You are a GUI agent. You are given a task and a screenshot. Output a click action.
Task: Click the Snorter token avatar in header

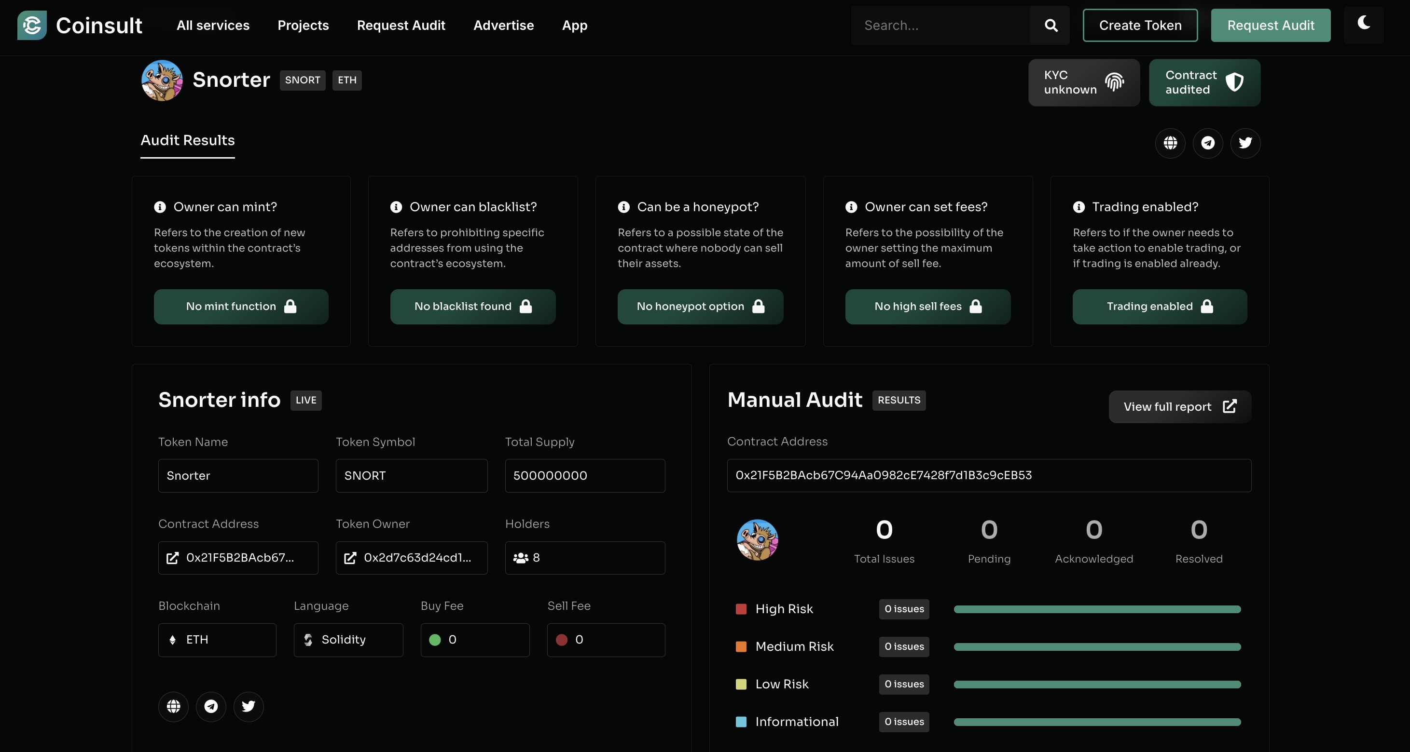click(162, 81)
